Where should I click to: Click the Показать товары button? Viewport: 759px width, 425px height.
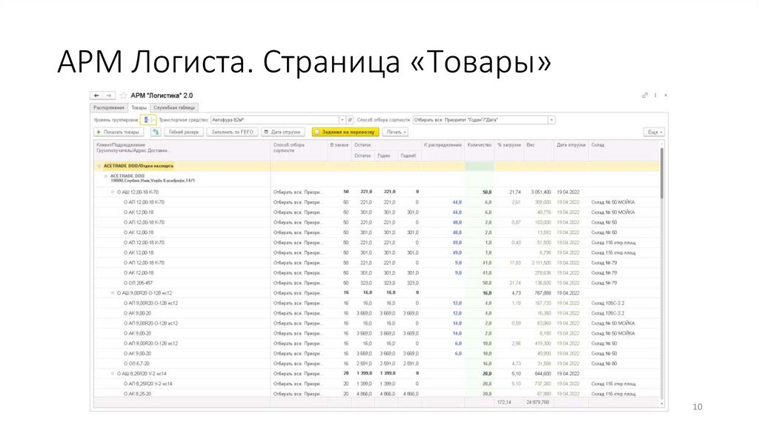pyautogui.click(x=118, y=132)
